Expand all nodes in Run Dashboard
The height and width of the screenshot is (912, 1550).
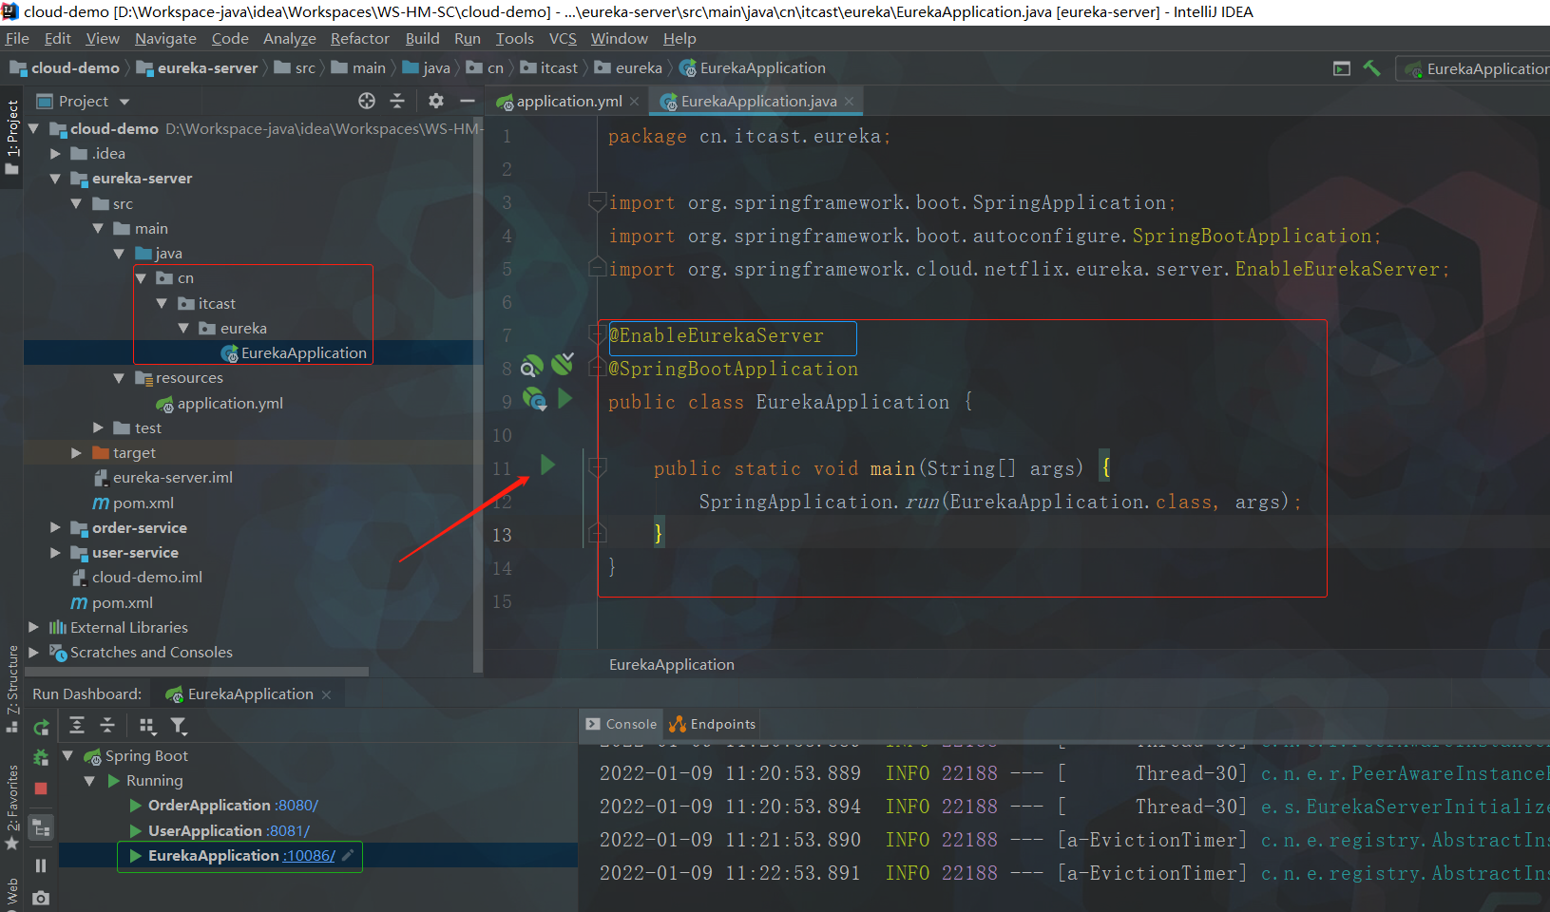pos(77,726)
